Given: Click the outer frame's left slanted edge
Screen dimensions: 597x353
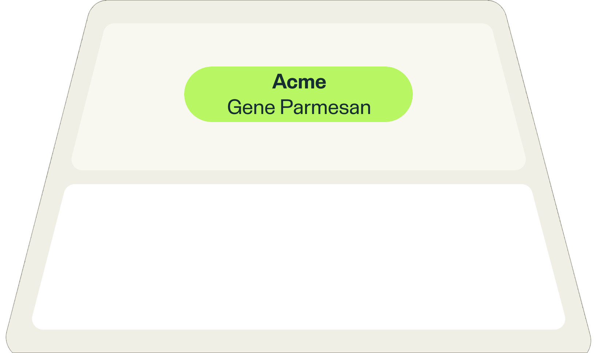Looking at the screenshot, I should point(47,175).
